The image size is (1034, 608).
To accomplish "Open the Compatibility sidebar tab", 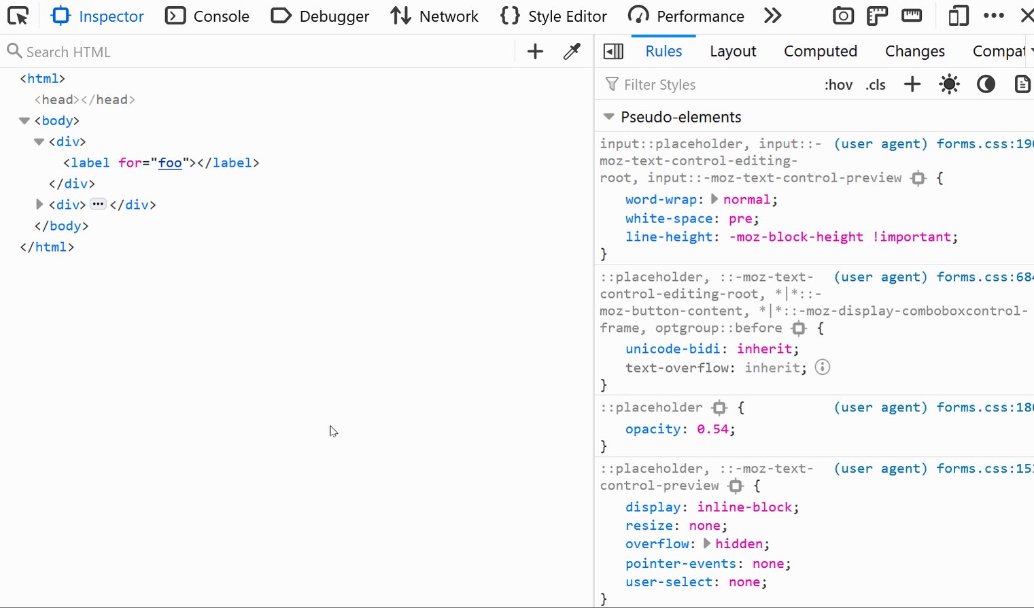I will pos(999,51).
